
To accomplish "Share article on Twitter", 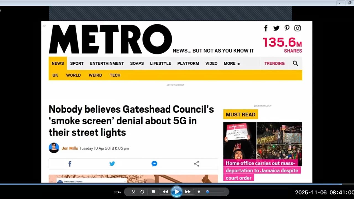I will pyautogui.click(x=112, y=164).
